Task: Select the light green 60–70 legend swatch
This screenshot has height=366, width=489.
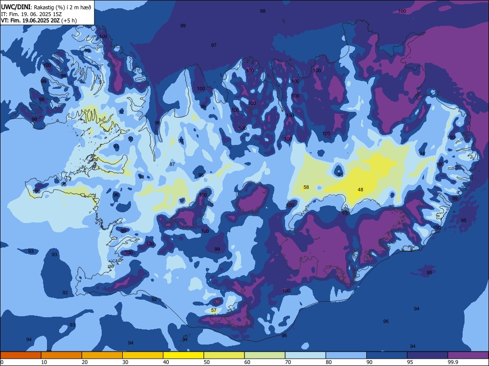Action: point(265,355)
